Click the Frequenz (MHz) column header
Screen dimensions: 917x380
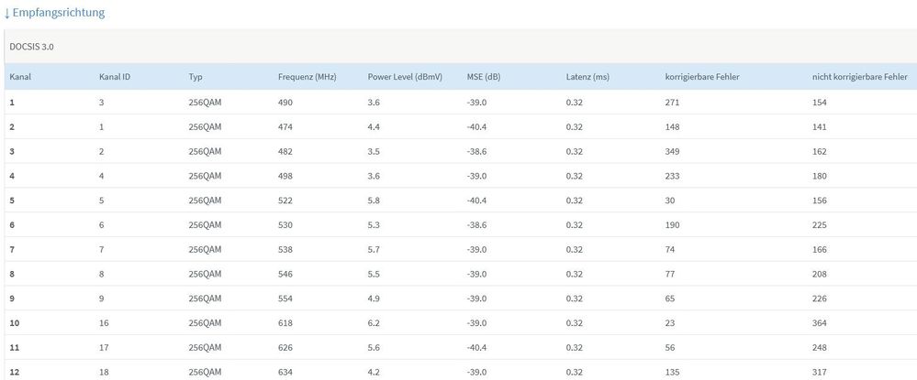point(307,77)
